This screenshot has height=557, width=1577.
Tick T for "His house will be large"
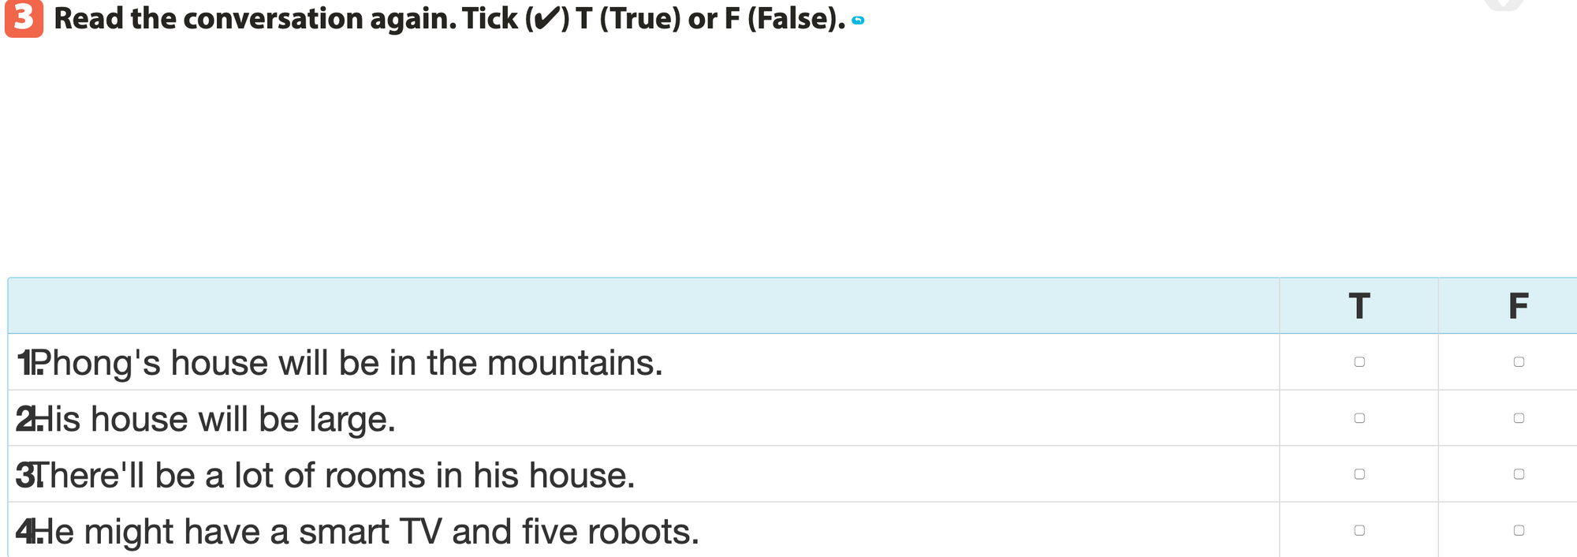pos(1359,418)
